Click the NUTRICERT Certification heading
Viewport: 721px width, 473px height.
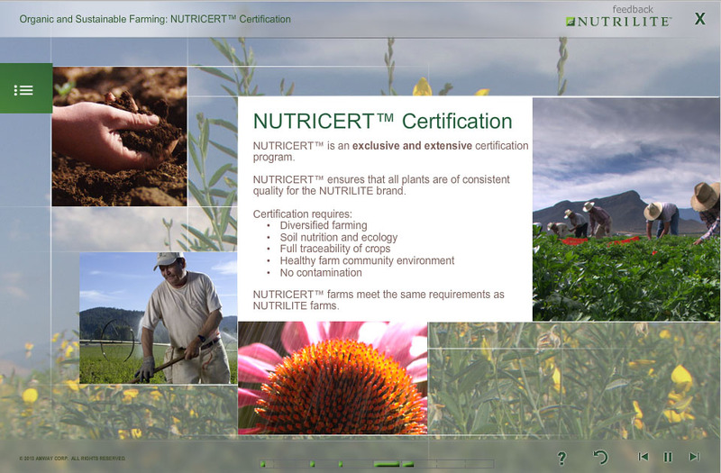point(382,122)
